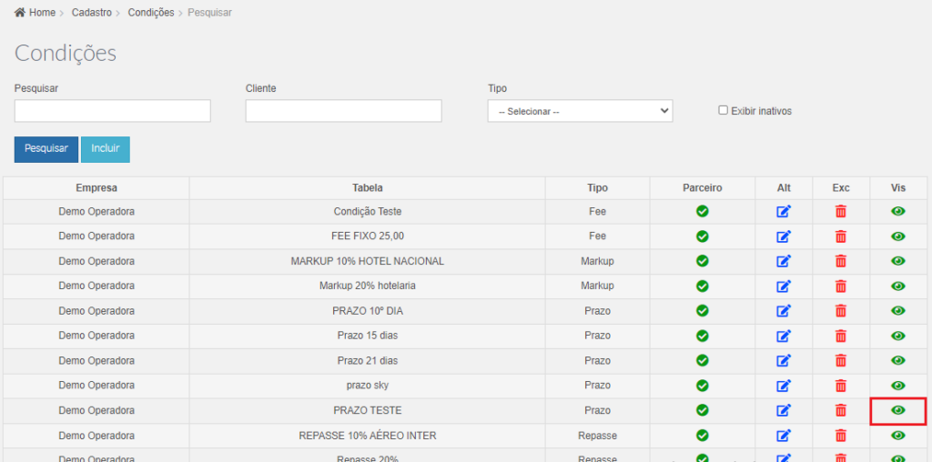Focus the Pesquisar text field
The height and width of the screenshot is (462, 932).
[x=112, y=111]
